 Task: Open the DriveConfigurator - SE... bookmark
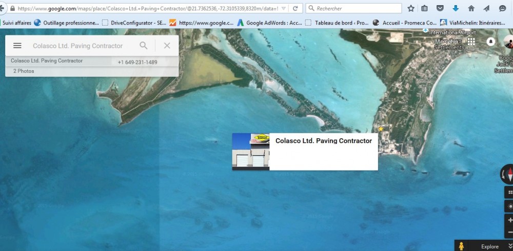pyautogui.click(x=134, y=23)
